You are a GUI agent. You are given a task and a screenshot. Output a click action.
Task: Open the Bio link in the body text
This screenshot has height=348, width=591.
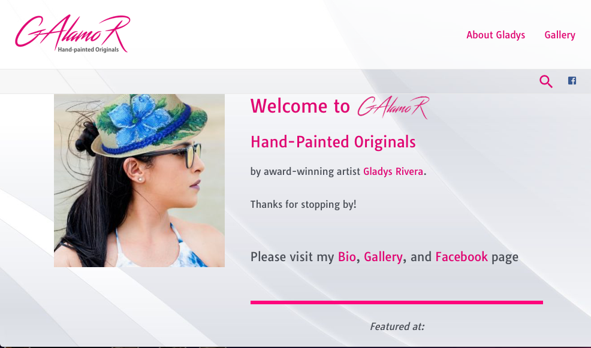(347, 257)
